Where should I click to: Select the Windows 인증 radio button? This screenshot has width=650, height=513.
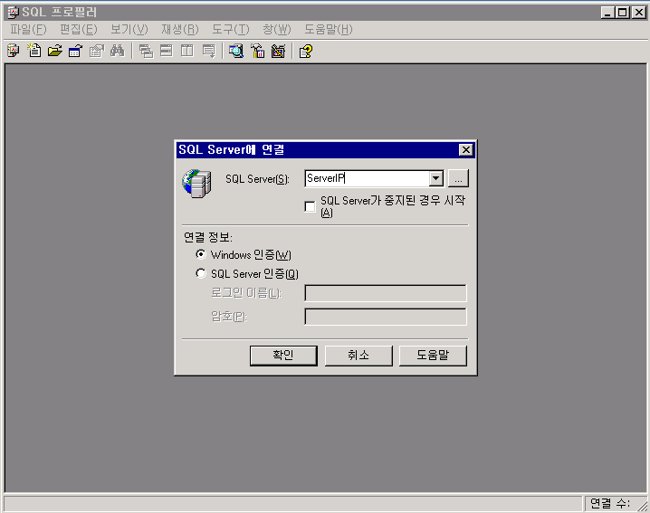201,254
